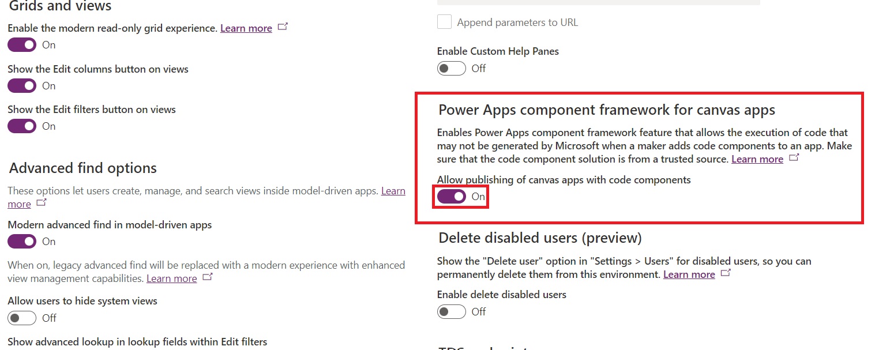Screen dimensions: 875x350
Task: Check the Append parameters to URL checkbox
Action: [444, 22]
